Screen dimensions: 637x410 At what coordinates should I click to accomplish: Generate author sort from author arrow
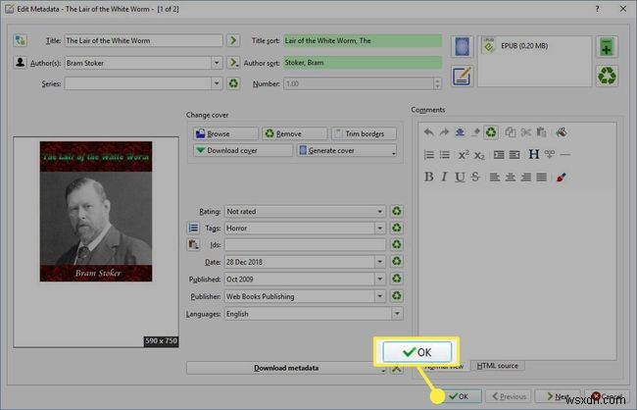(233, 62)
